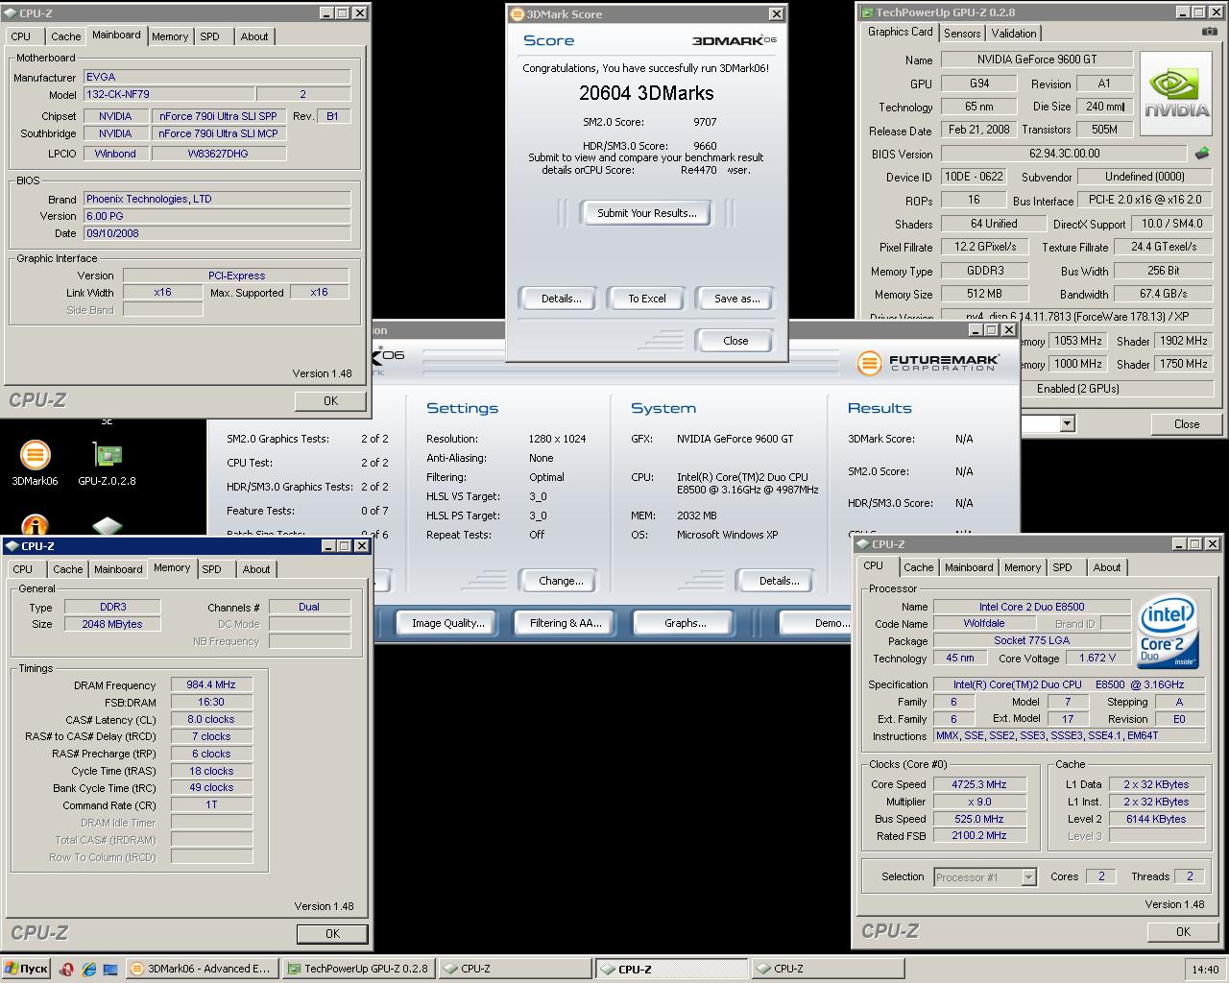Switch to TechPowerUp GPU-Z taskbar button
1229x983 pixels.
coord(359,969)
